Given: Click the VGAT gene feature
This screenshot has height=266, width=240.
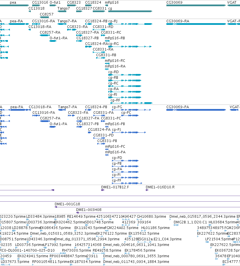Looking at the screenshot, I should pos(234,5).
